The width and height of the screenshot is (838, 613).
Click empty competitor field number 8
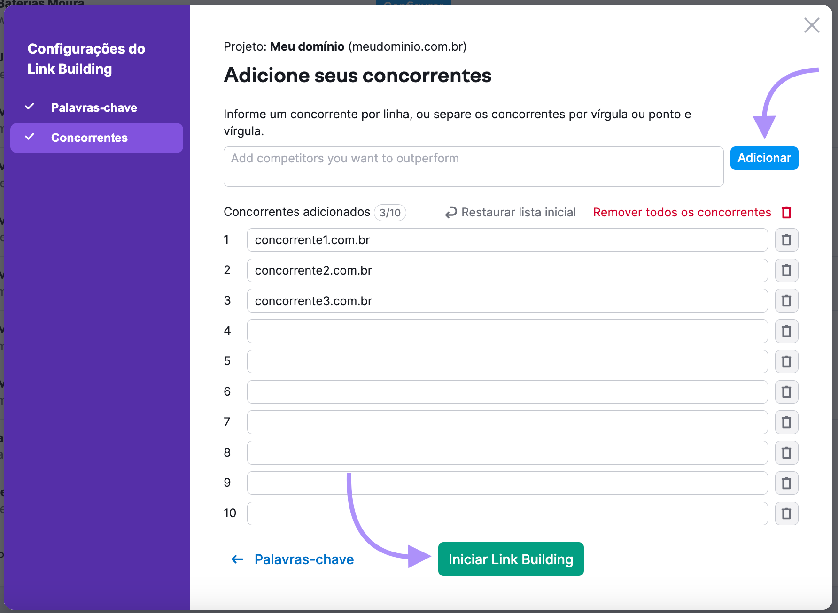[507, 453]
